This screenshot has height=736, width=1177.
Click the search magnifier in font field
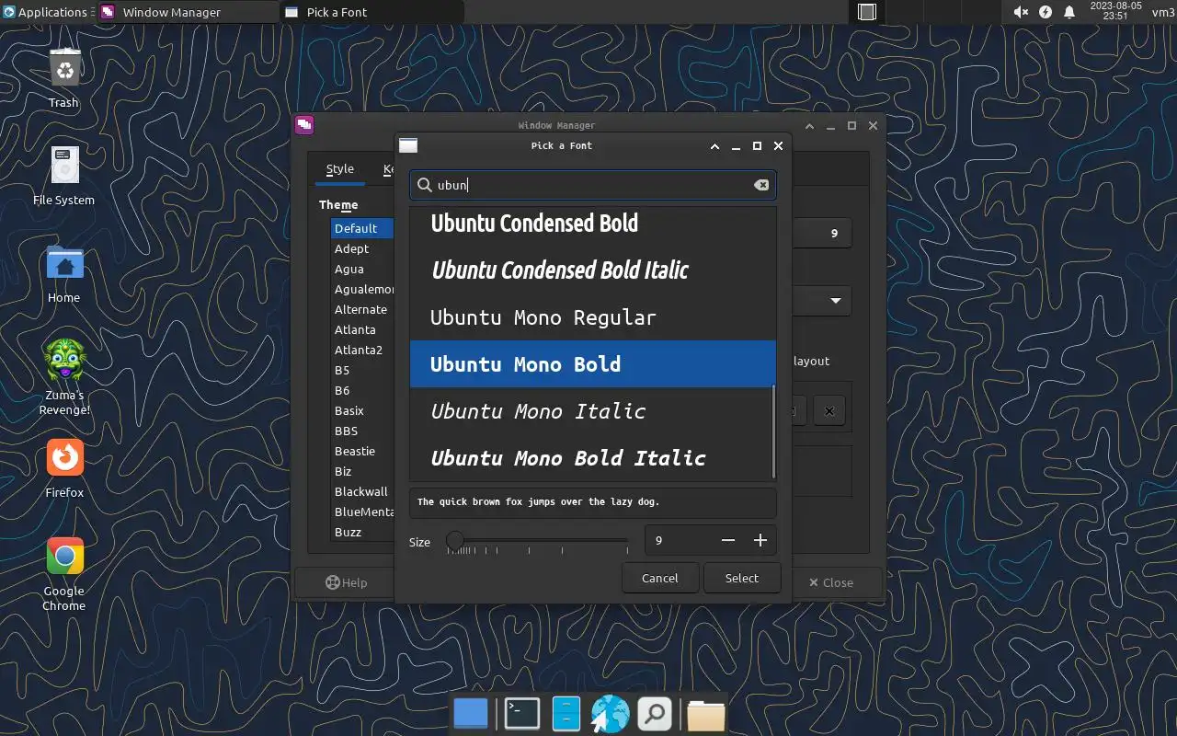[425, 185]
